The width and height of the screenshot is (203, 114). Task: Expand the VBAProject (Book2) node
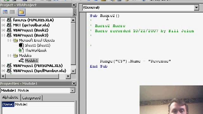click(x=3, y=30)
